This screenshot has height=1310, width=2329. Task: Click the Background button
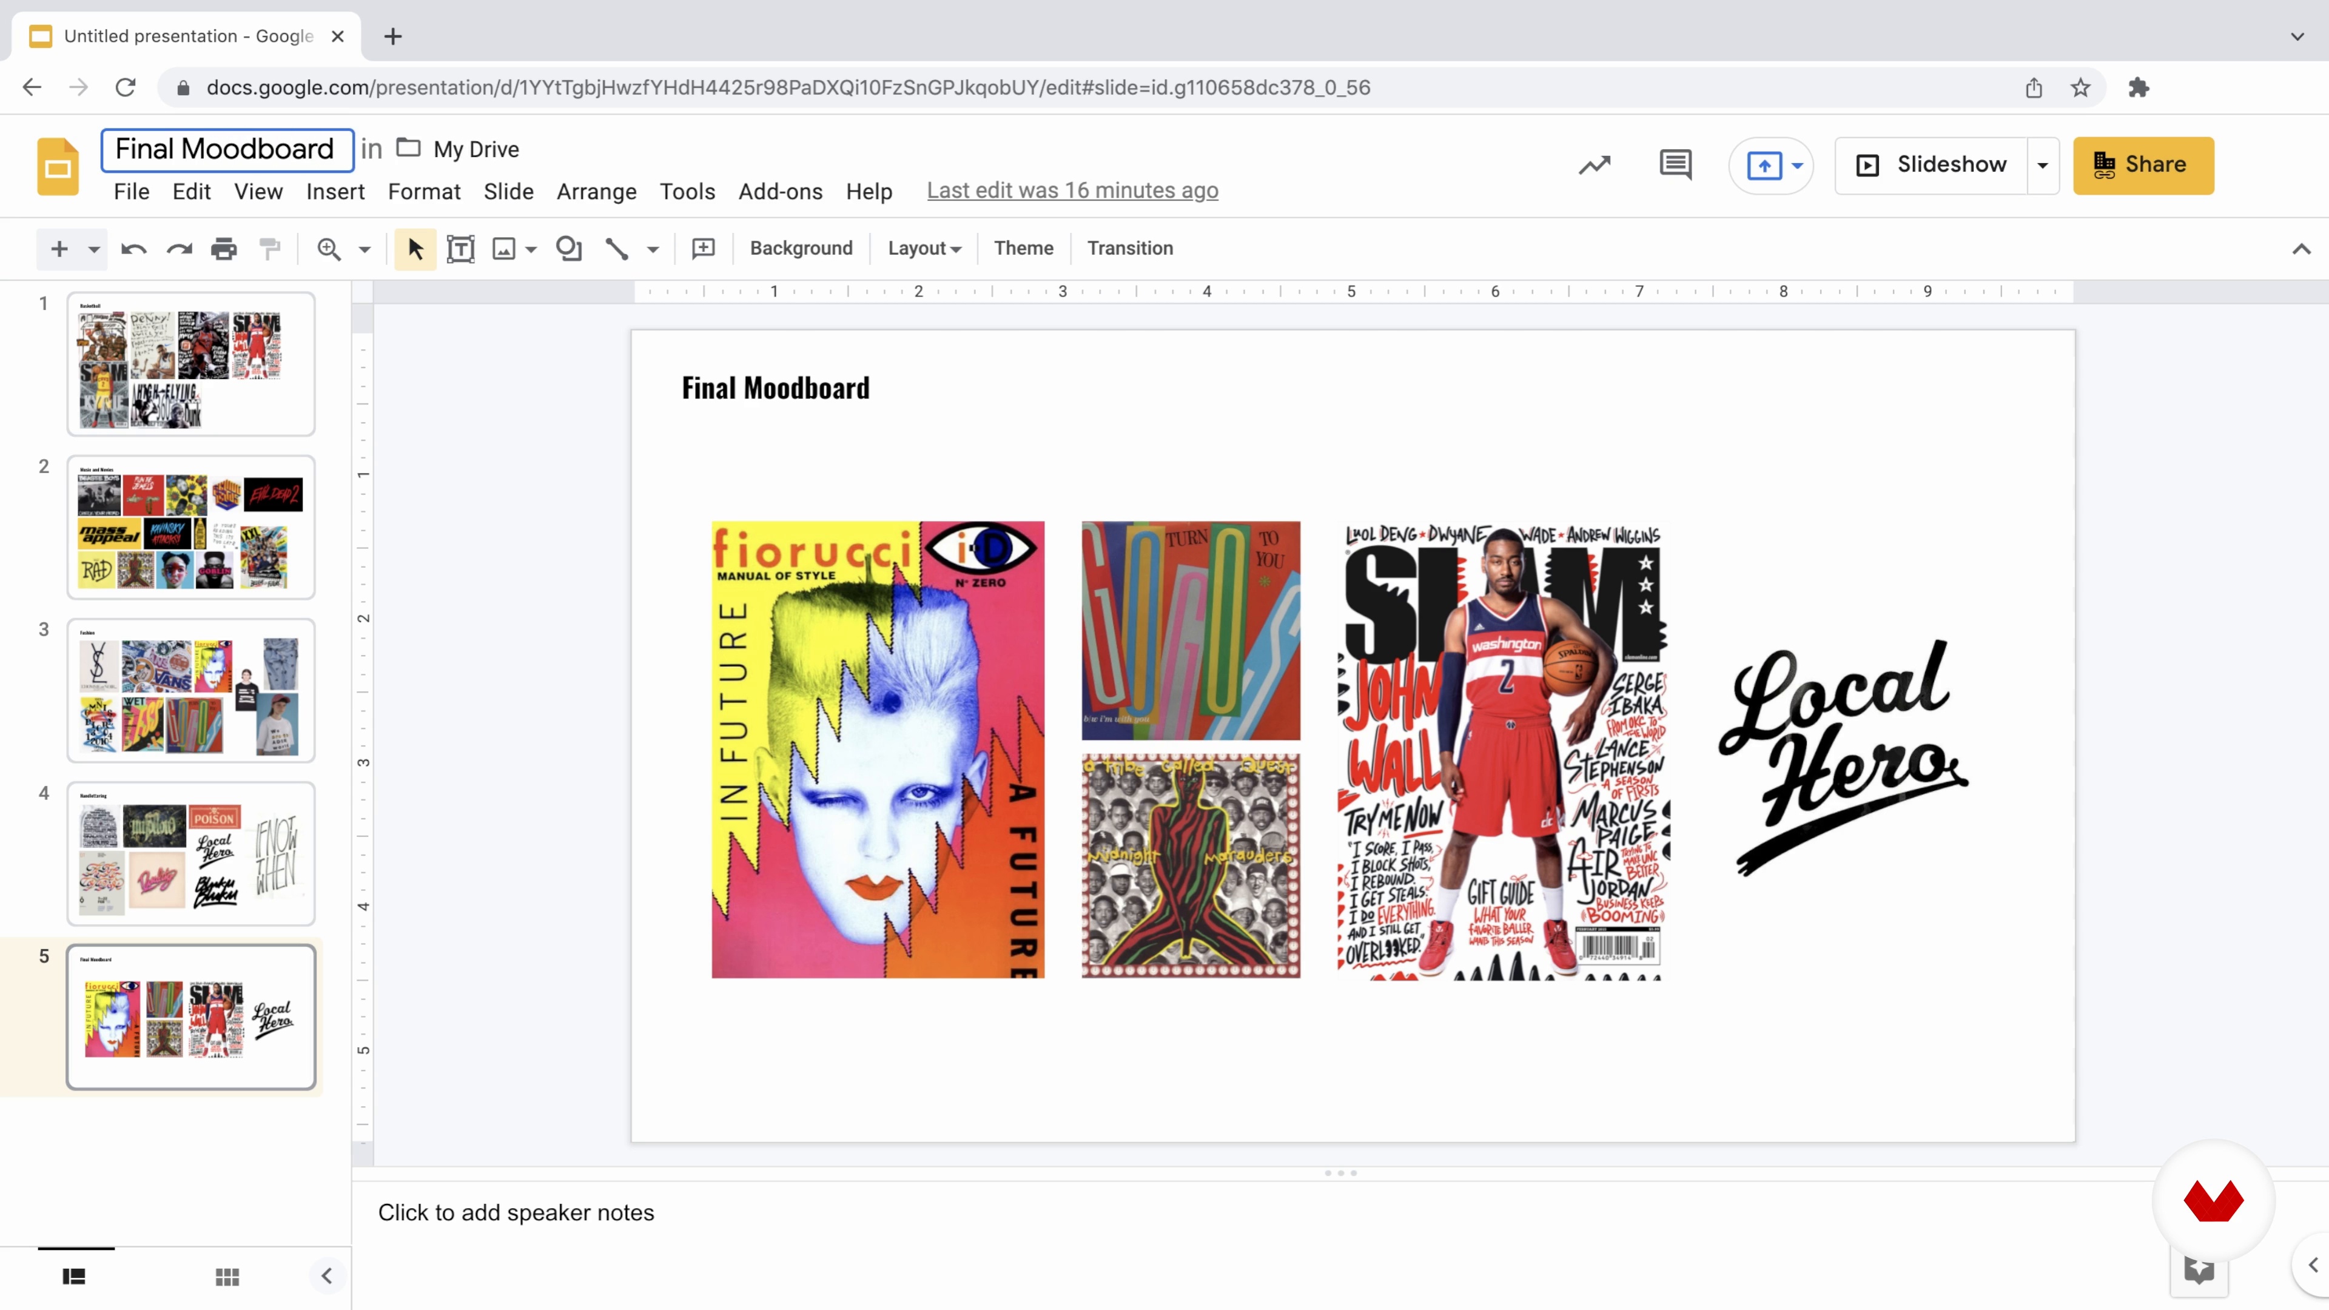(801, 247)
